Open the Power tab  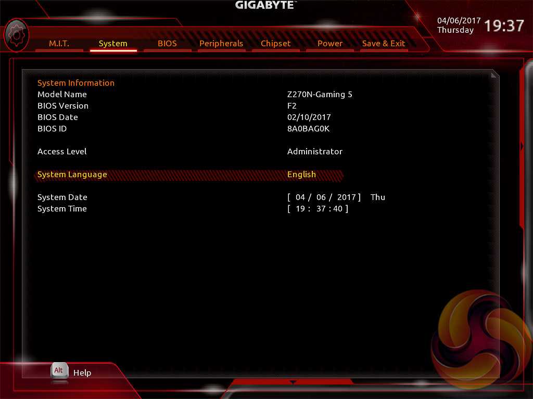point(329,44)
